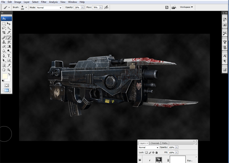
Task: Toggle layer visibility eye icon
Action: pyautogui.click(x=140, y=160)
